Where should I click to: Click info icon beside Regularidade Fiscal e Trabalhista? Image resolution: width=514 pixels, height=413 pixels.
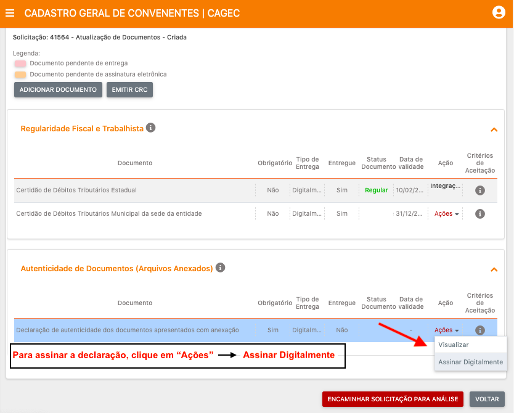pyautogui.click(x=151, y=128)
